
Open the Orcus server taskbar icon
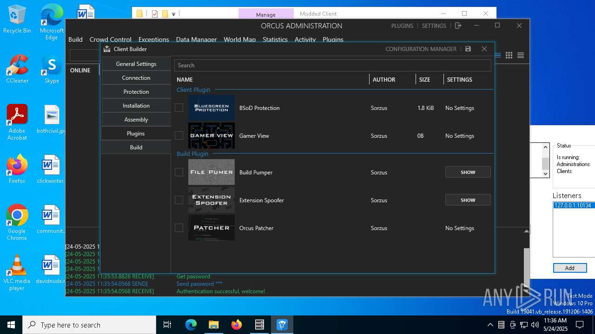click(259, 325)
